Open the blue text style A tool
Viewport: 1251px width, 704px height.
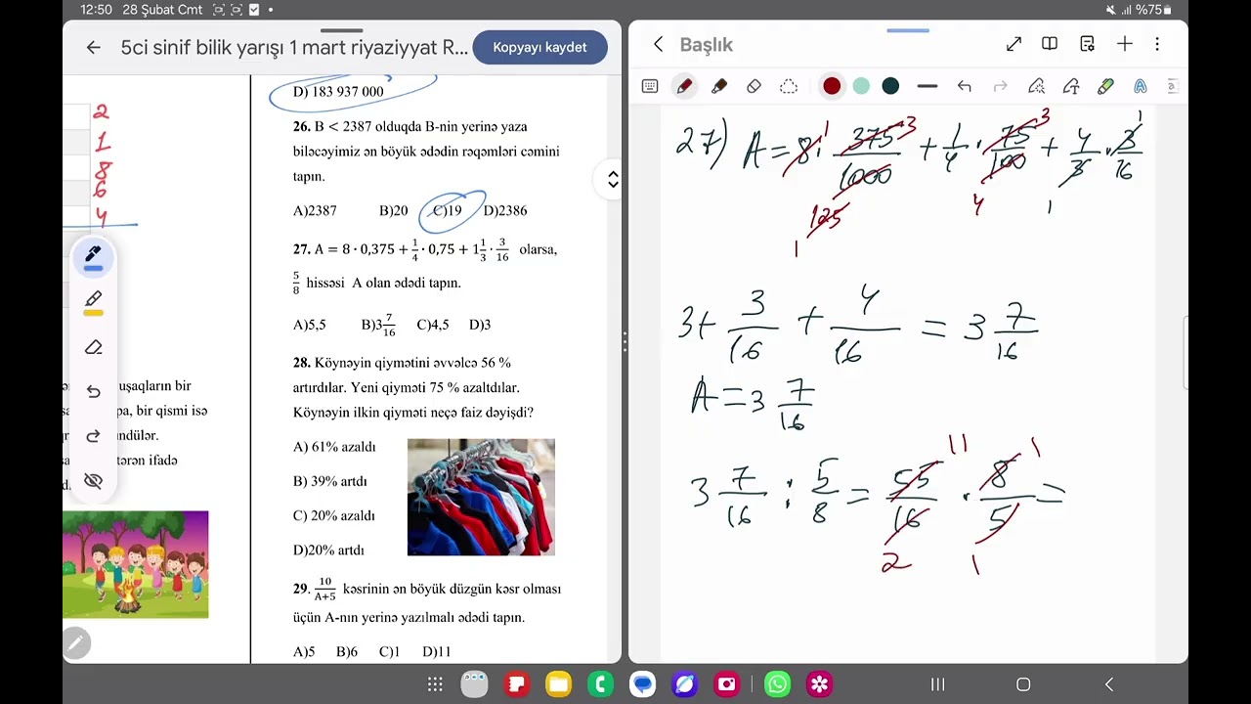point(1140,86)
